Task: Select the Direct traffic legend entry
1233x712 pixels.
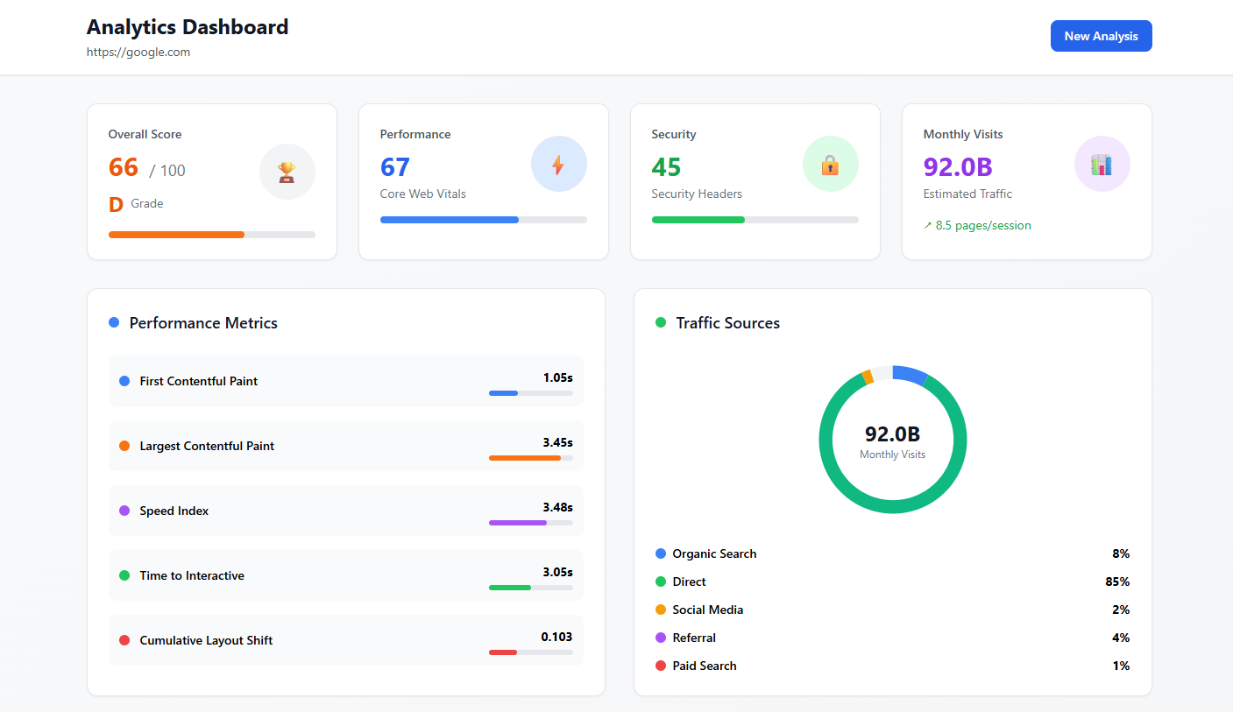Action: tap(689, 582)
